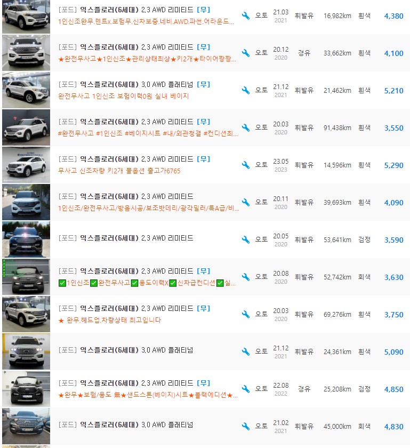Image resolution: width=410 pixels, height=448 pixels.
Task: Click description '완전무사고 1인신조 보험이력0원 실내 베이지'
Action: coord(124,97)
